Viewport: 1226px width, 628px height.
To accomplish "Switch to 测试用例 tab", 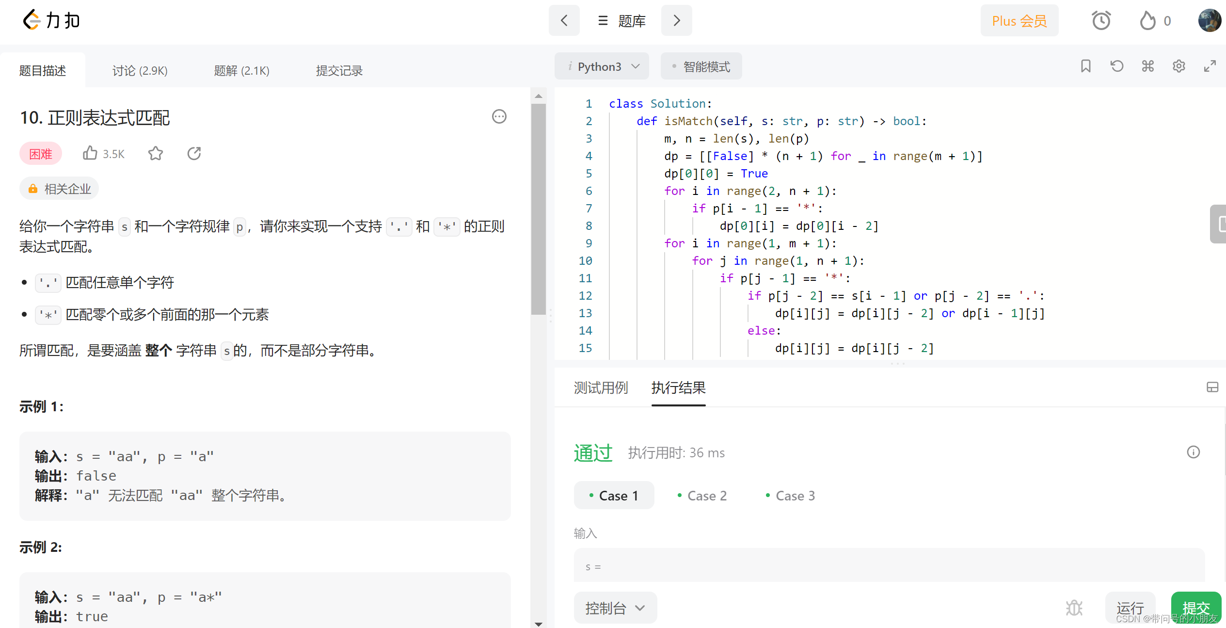I will pyautogui.click(x=601, y=387).
